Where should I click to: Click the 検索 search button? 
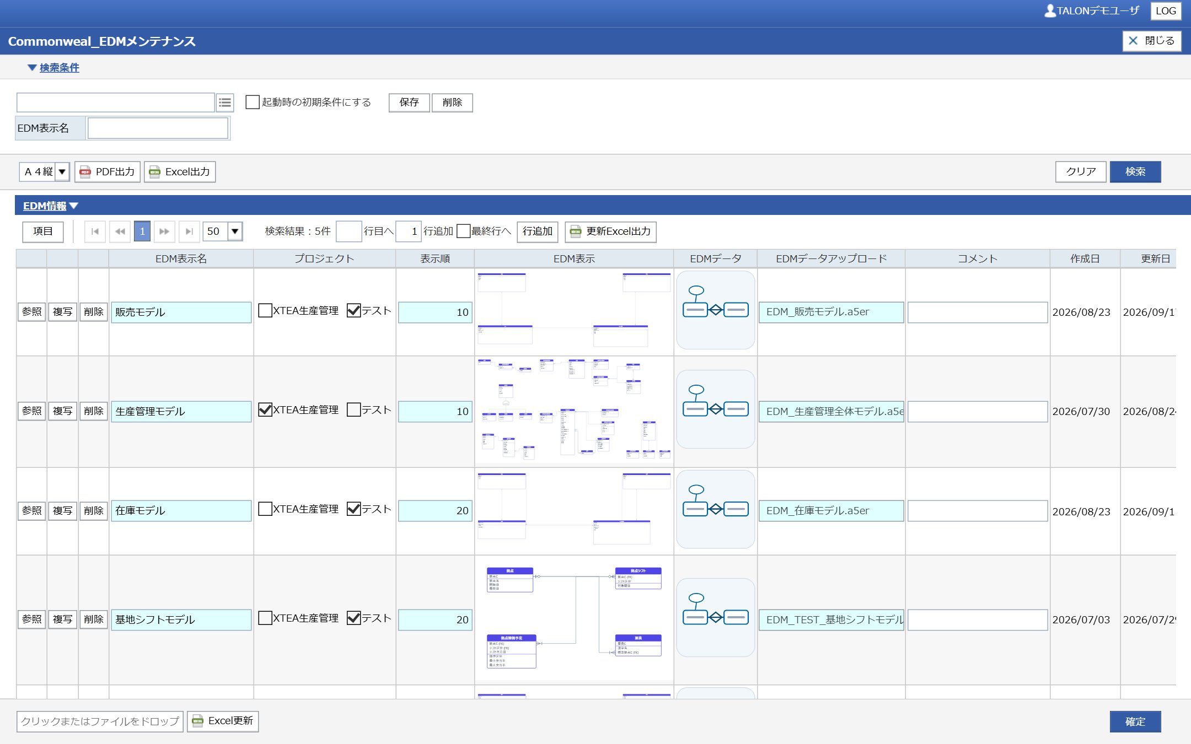click(1135, 172)
